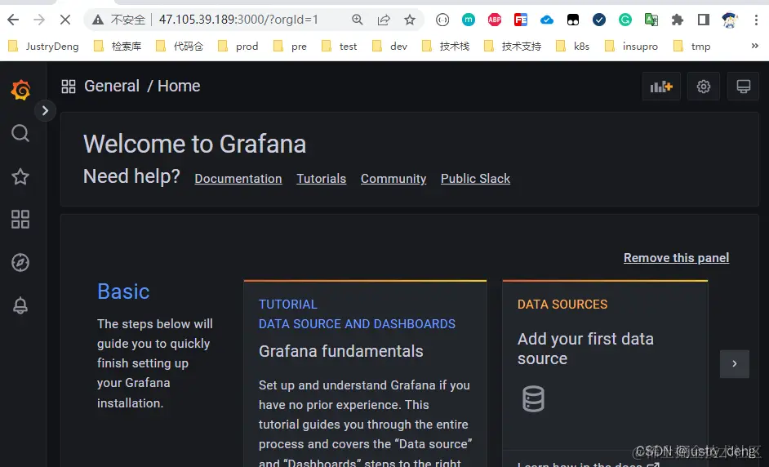Open the Search dashboards icon in the sidebar
The width and height of the screenshot is (769, 467).
[x=20, y=133]
